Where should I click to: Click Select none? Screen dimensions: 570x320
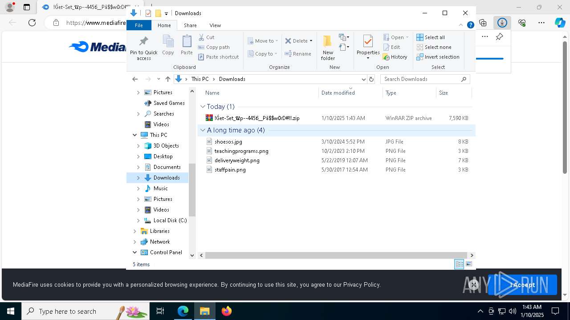coord(434,47)
